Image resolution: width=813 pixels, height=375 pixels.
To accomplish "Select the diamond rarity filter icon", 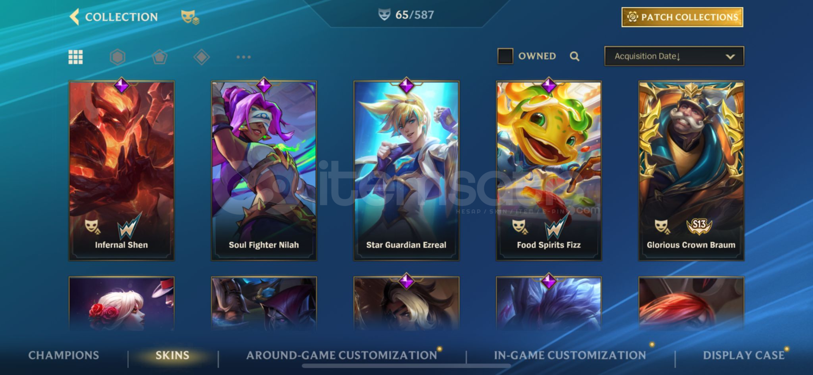I will (202, 57).
